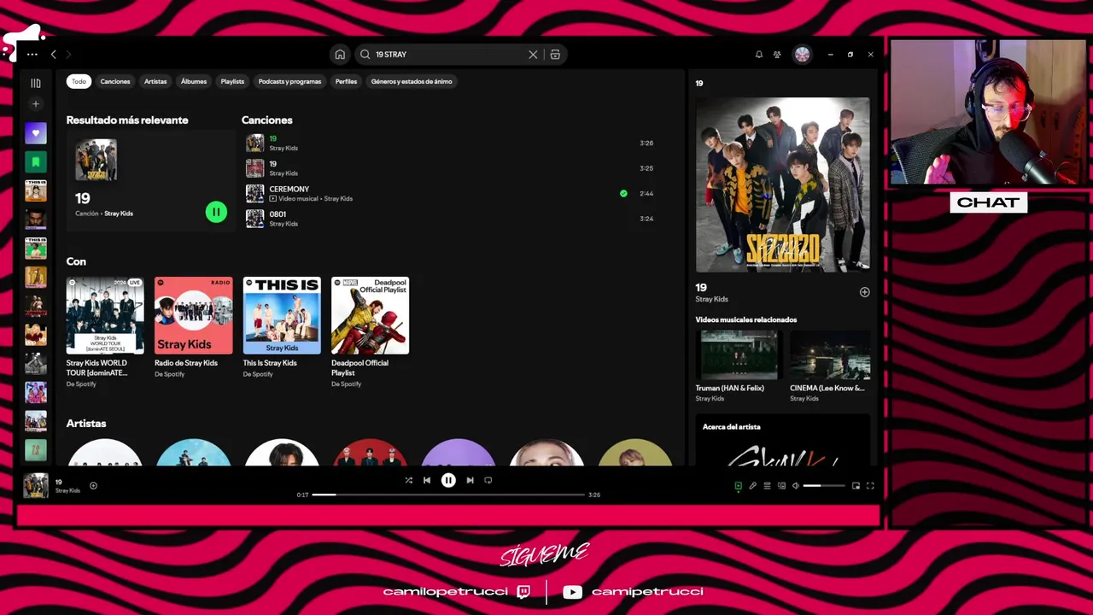Viewport: 1093px width, 615px height.
Task: Open the CHAT label on stream overlay
Action: click(988, 202)
